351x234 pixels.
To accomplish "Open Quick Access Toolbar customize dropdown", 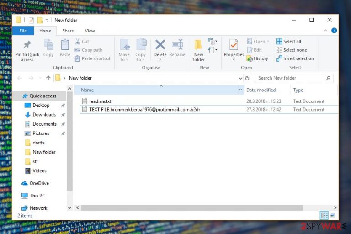I will [x=47, y=21].
